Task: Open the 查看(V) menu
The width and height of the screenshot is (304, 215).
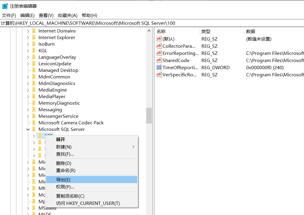Action: [x=46, y=15]
